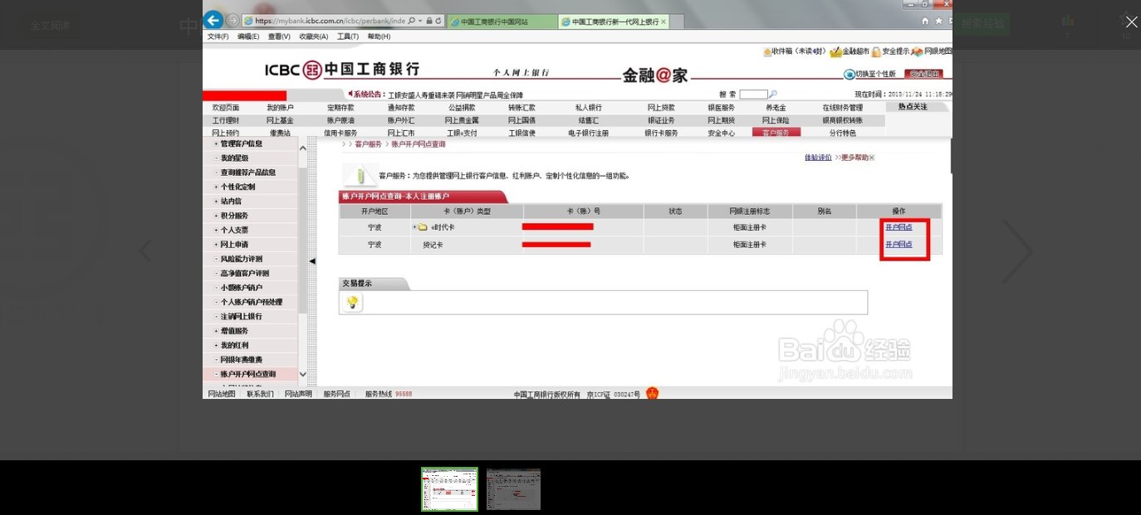
Task: Expand 积分服务 sidebar item
Action: [x=216, y=216]
